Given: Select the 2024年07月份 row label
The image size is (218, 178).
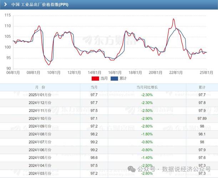Looking at the screenshot, I should (40, 142).
